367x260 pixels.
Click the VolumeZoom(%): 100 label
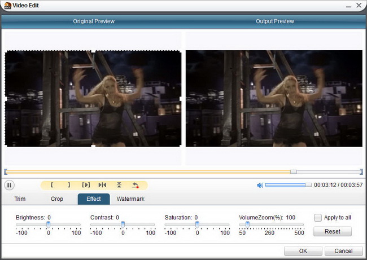pyautogui.click(x=267, y=218)
